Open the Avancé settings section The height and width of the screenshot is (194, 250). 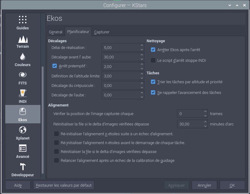tap(23, 151)
